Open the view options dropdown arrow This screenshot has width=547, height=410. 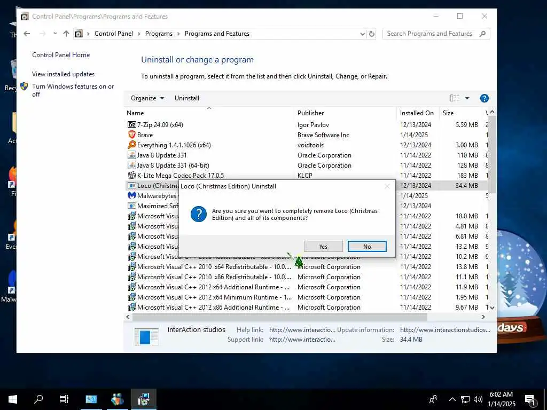click(467, 98)
